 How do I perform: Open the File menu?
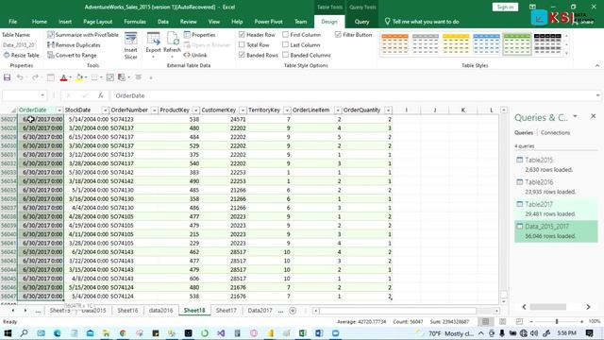[12, 22]
